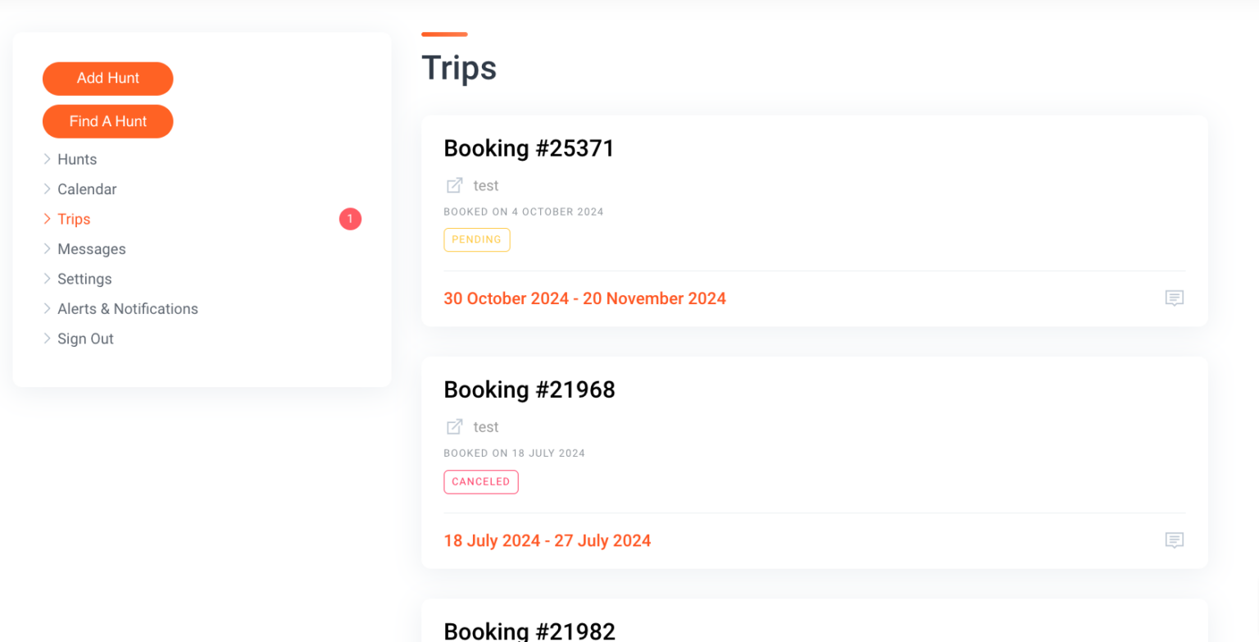Select Trips in the sidebar
The height and width of the screenshot is (642, 1259).
[x=74, y=219]
